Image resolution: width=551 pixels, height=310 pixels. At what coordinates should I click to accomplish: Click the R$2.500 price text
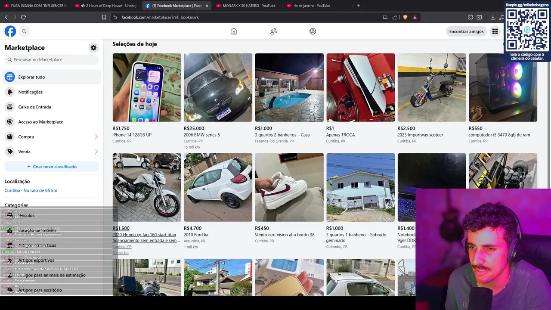click(406, 128)
